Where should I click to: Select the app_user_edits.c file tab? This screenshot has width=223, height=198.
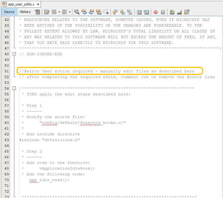tap(21, 4)
